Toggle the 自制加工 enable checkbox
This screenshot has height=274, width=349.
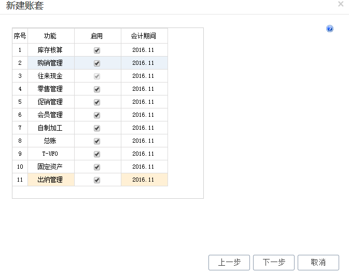coord(97,128)
